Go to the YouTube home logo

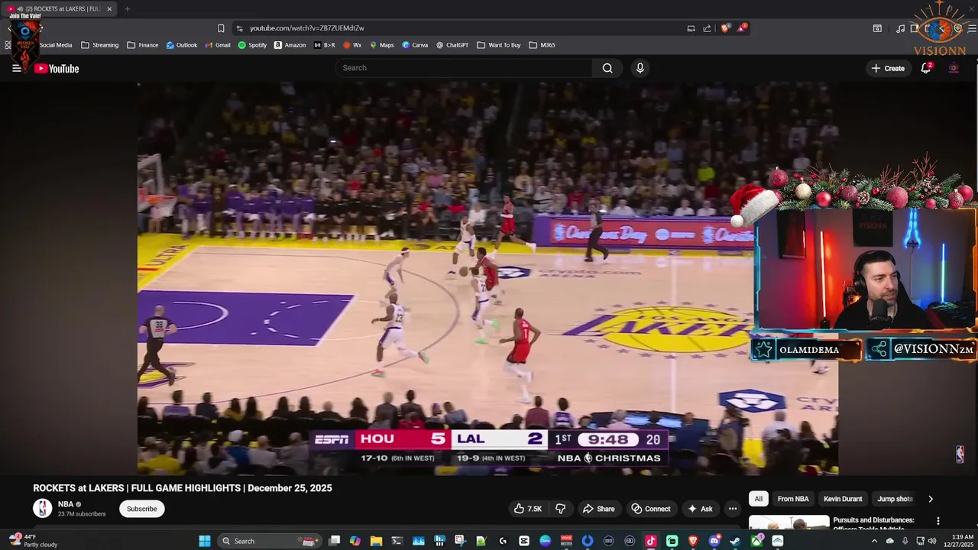pyautogui.click(x=57, y=68)
